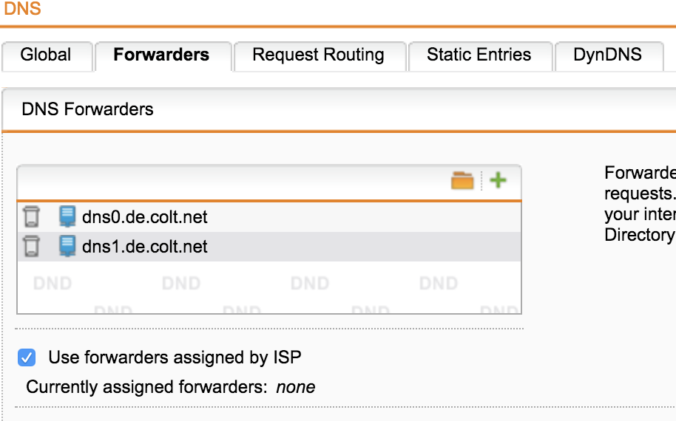The image size is (676, 421).
Task: Open the Request Routing tab
Action: (x=318, y=55)
